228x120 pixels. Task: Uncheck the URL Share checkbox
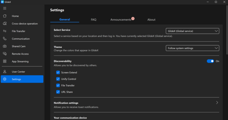tap(58, 92)
